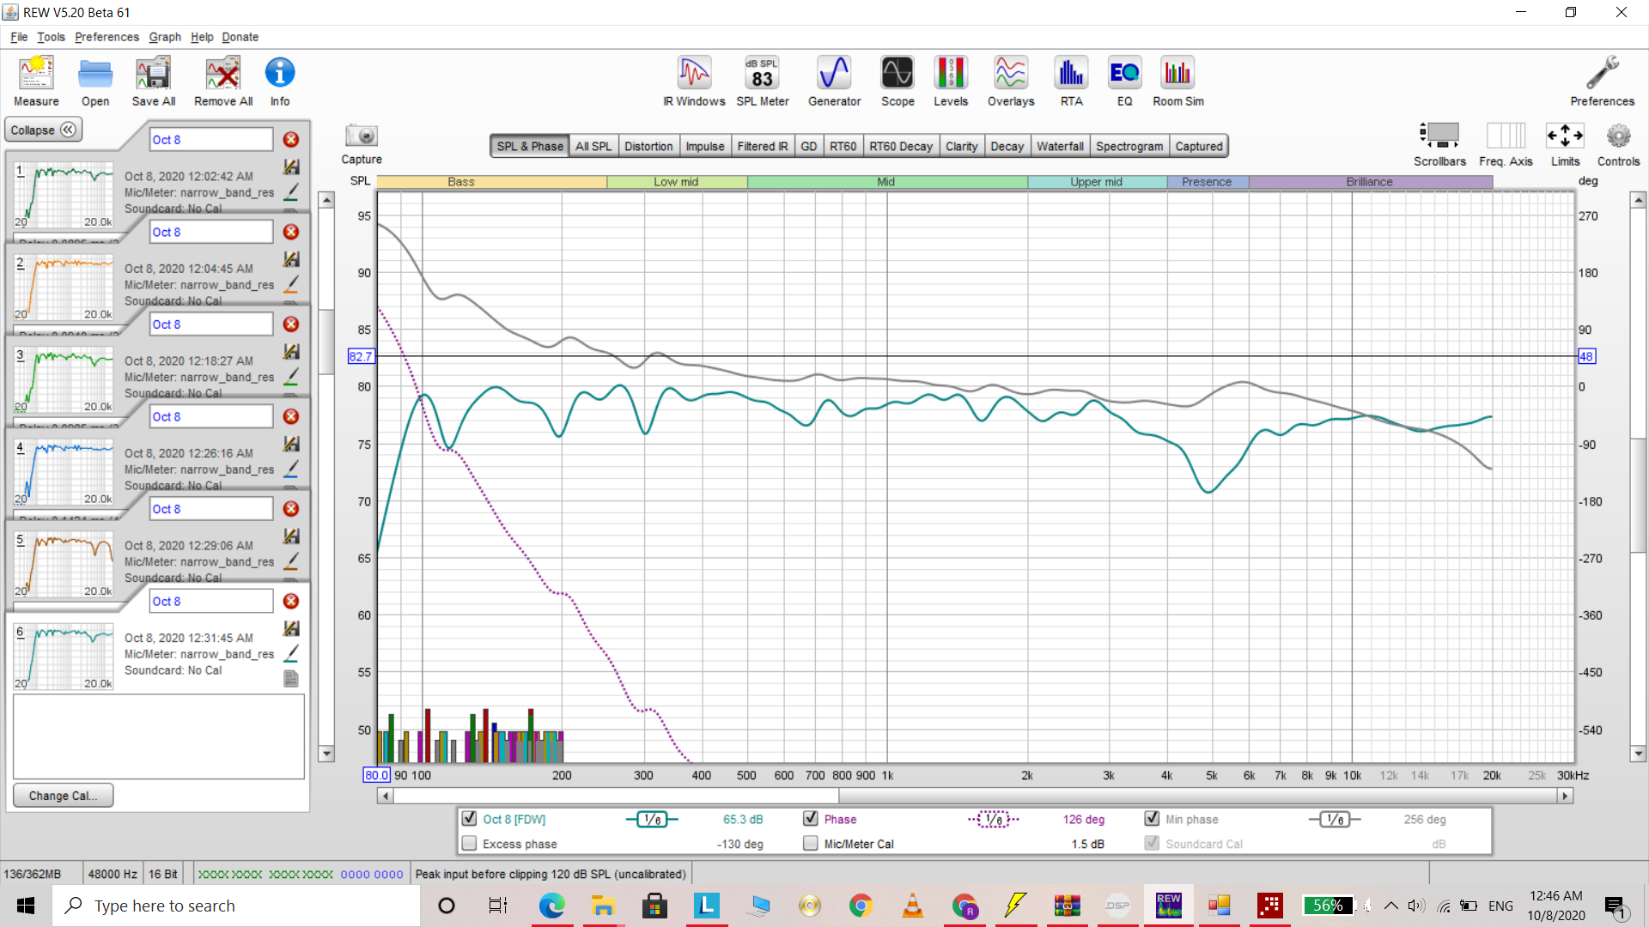Remove measurement 6 with red X
Screen dimensions: 1649x927
coord(291,601)
